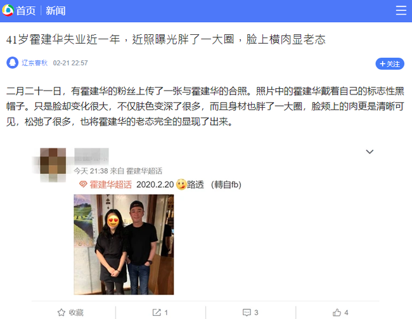Go to 首页 tab in header

coord(26,11)
